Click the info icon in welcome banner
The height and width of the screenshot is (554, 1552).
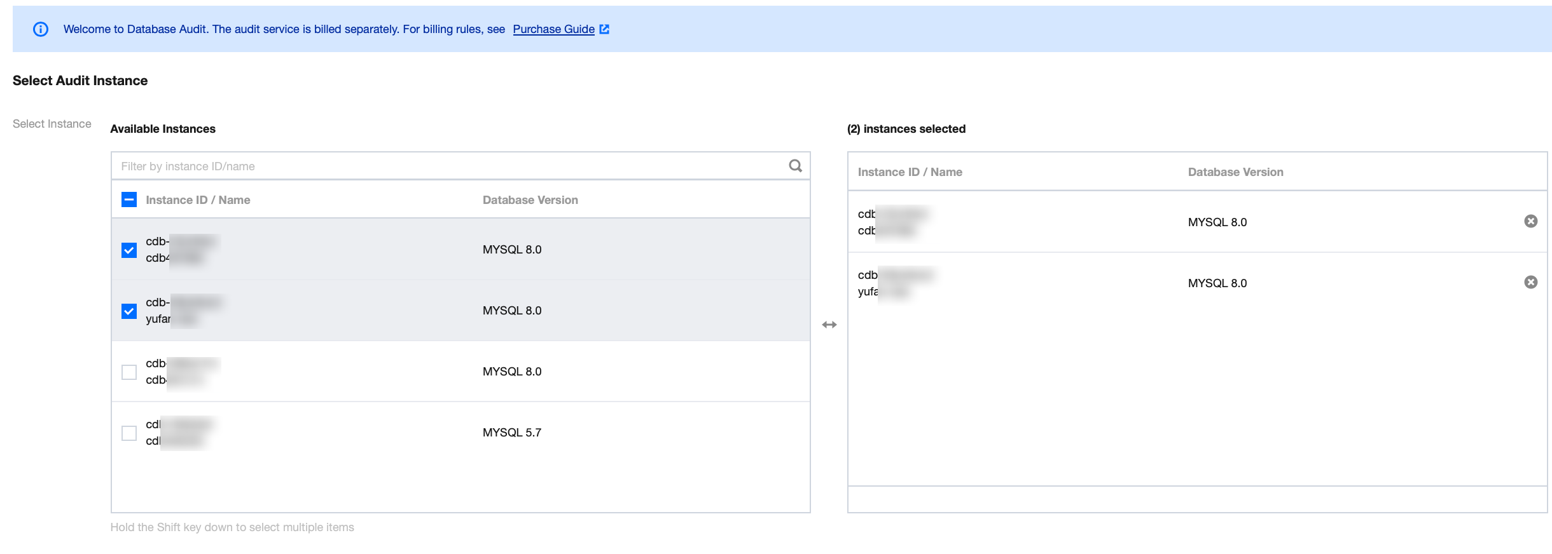tap(41, 29)
